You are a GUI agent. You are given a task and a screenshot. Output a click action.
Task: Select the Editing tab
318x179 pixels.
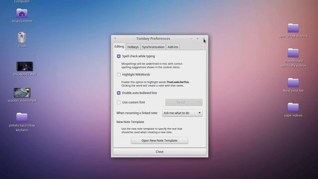119,46
